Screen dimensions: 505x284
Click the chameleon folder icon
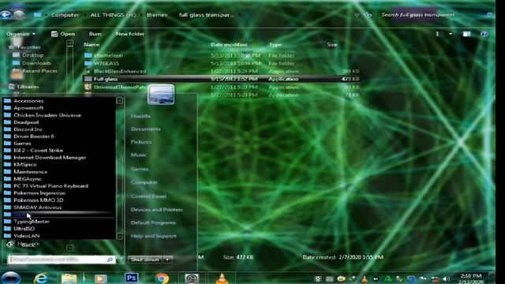[88, 55]
